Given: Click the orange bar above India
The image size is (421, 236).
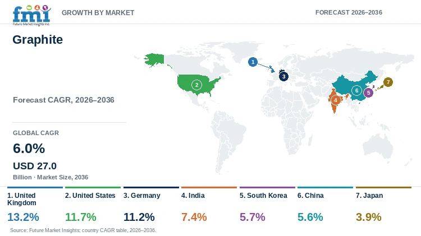Looking at the screenshot, I should tap(209, 187).
